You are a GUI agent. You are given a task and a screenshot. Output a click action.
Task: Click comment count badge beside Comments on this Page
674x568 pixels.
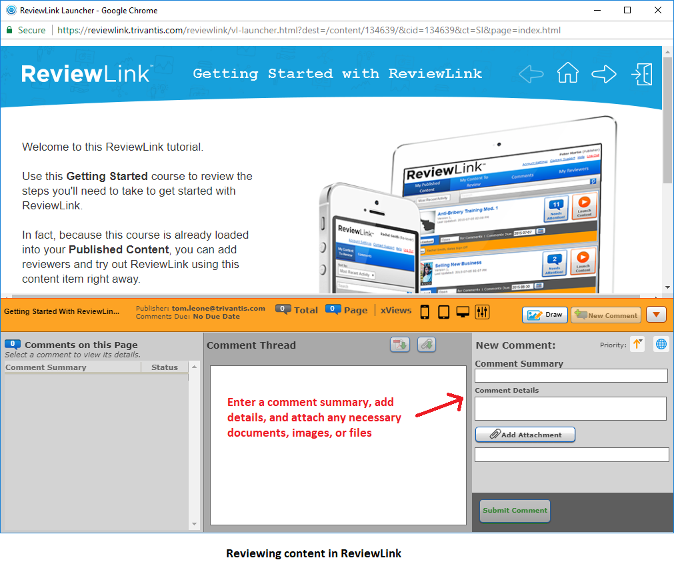(x=13, y=344)
